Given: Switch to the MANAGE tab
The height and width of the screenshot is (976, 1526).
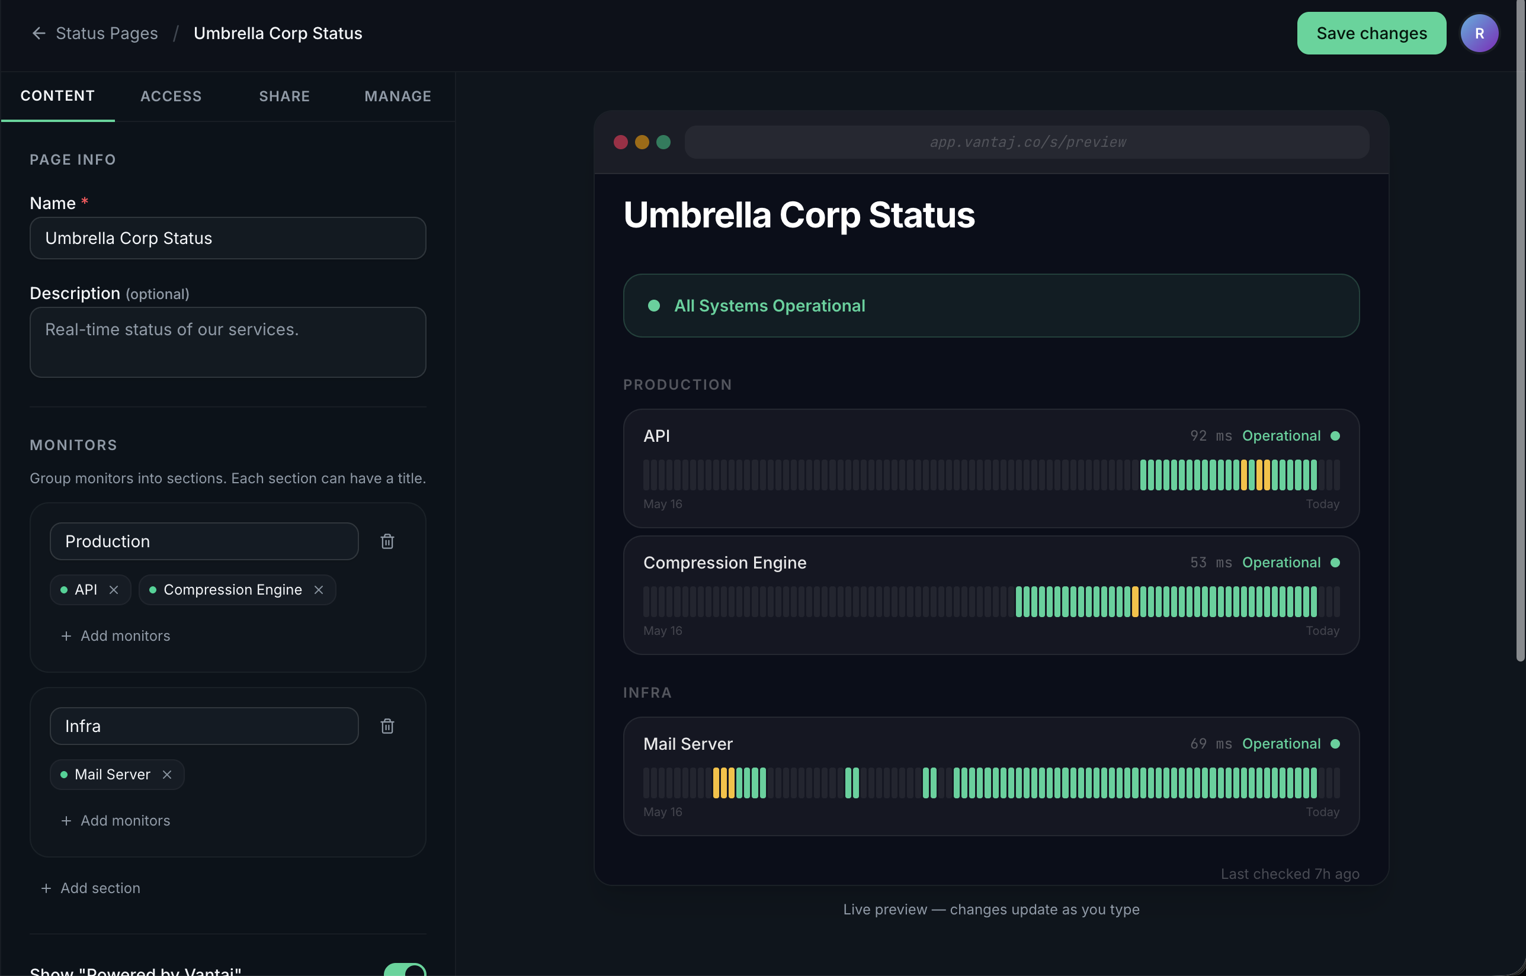Looking at the screenshot, I should (397, 96).
